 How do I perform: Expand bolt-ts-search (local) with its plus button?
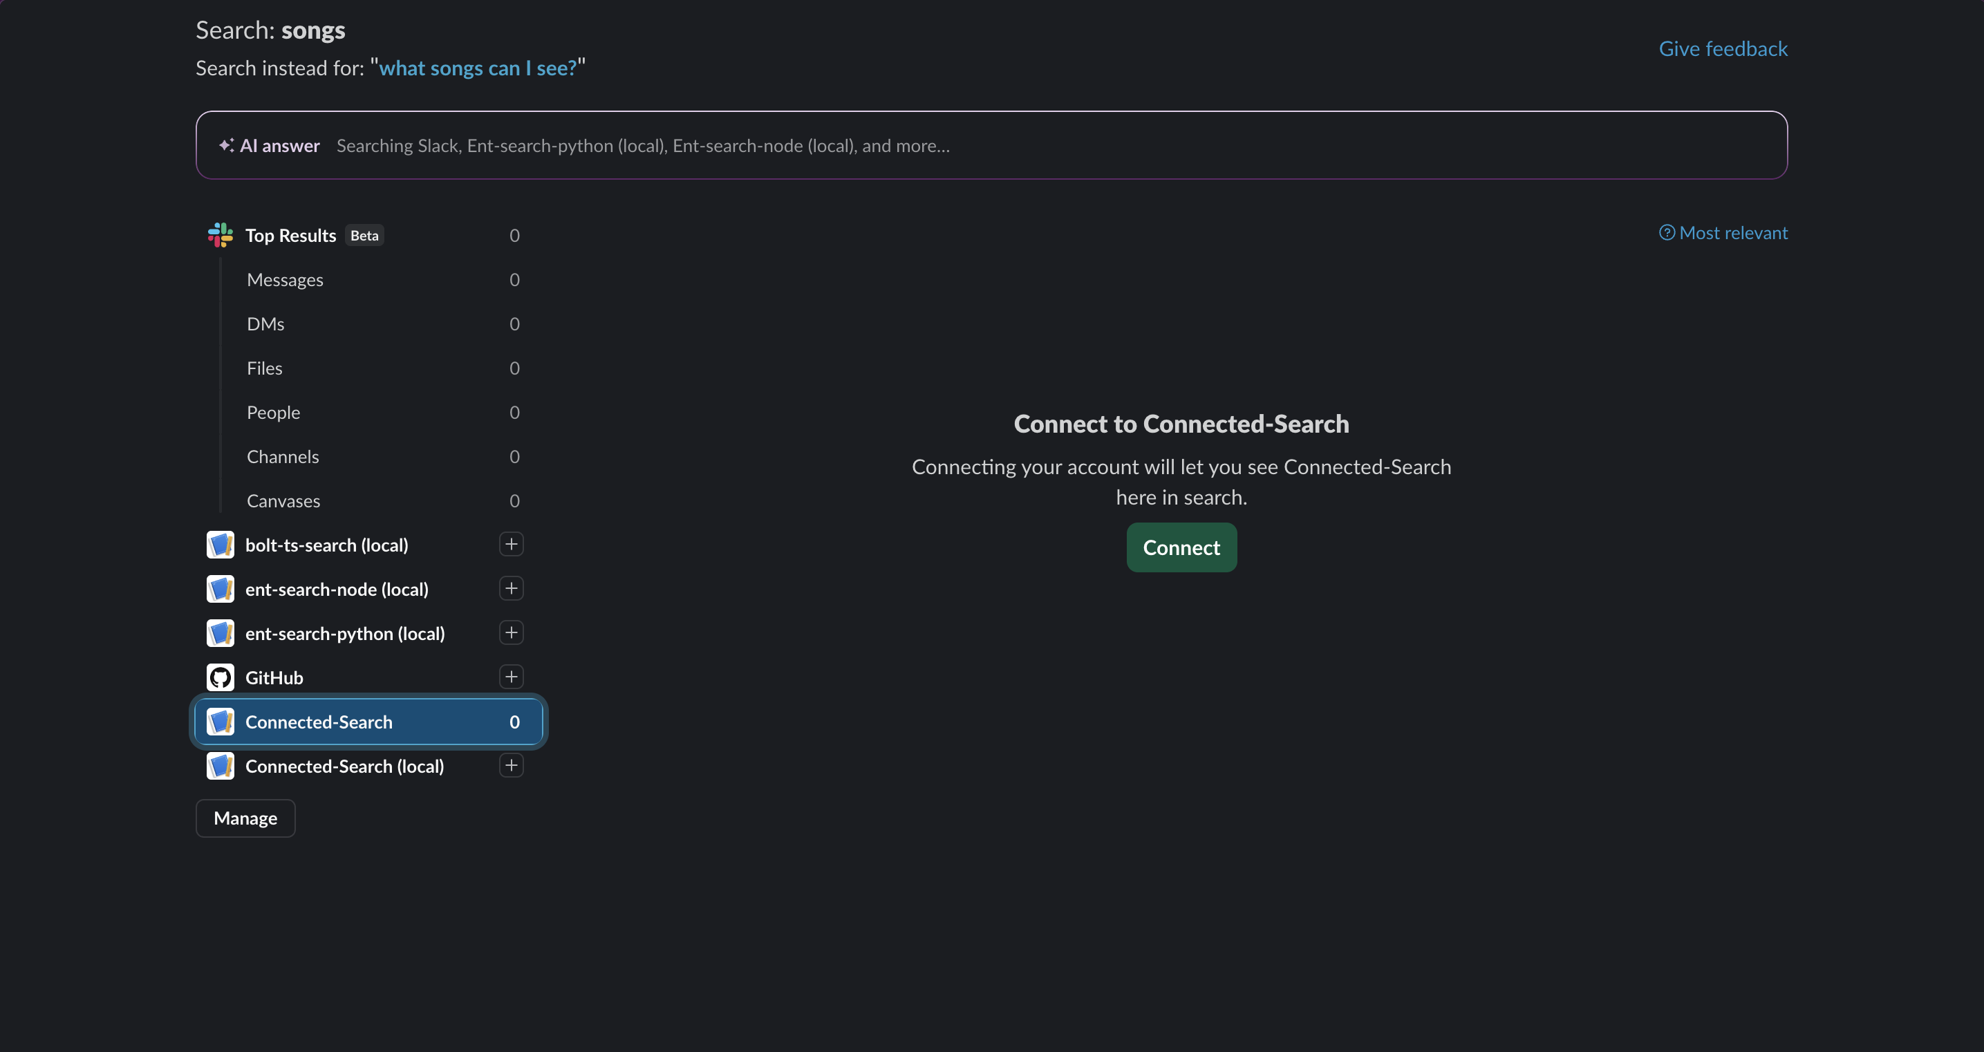(512, 545)
